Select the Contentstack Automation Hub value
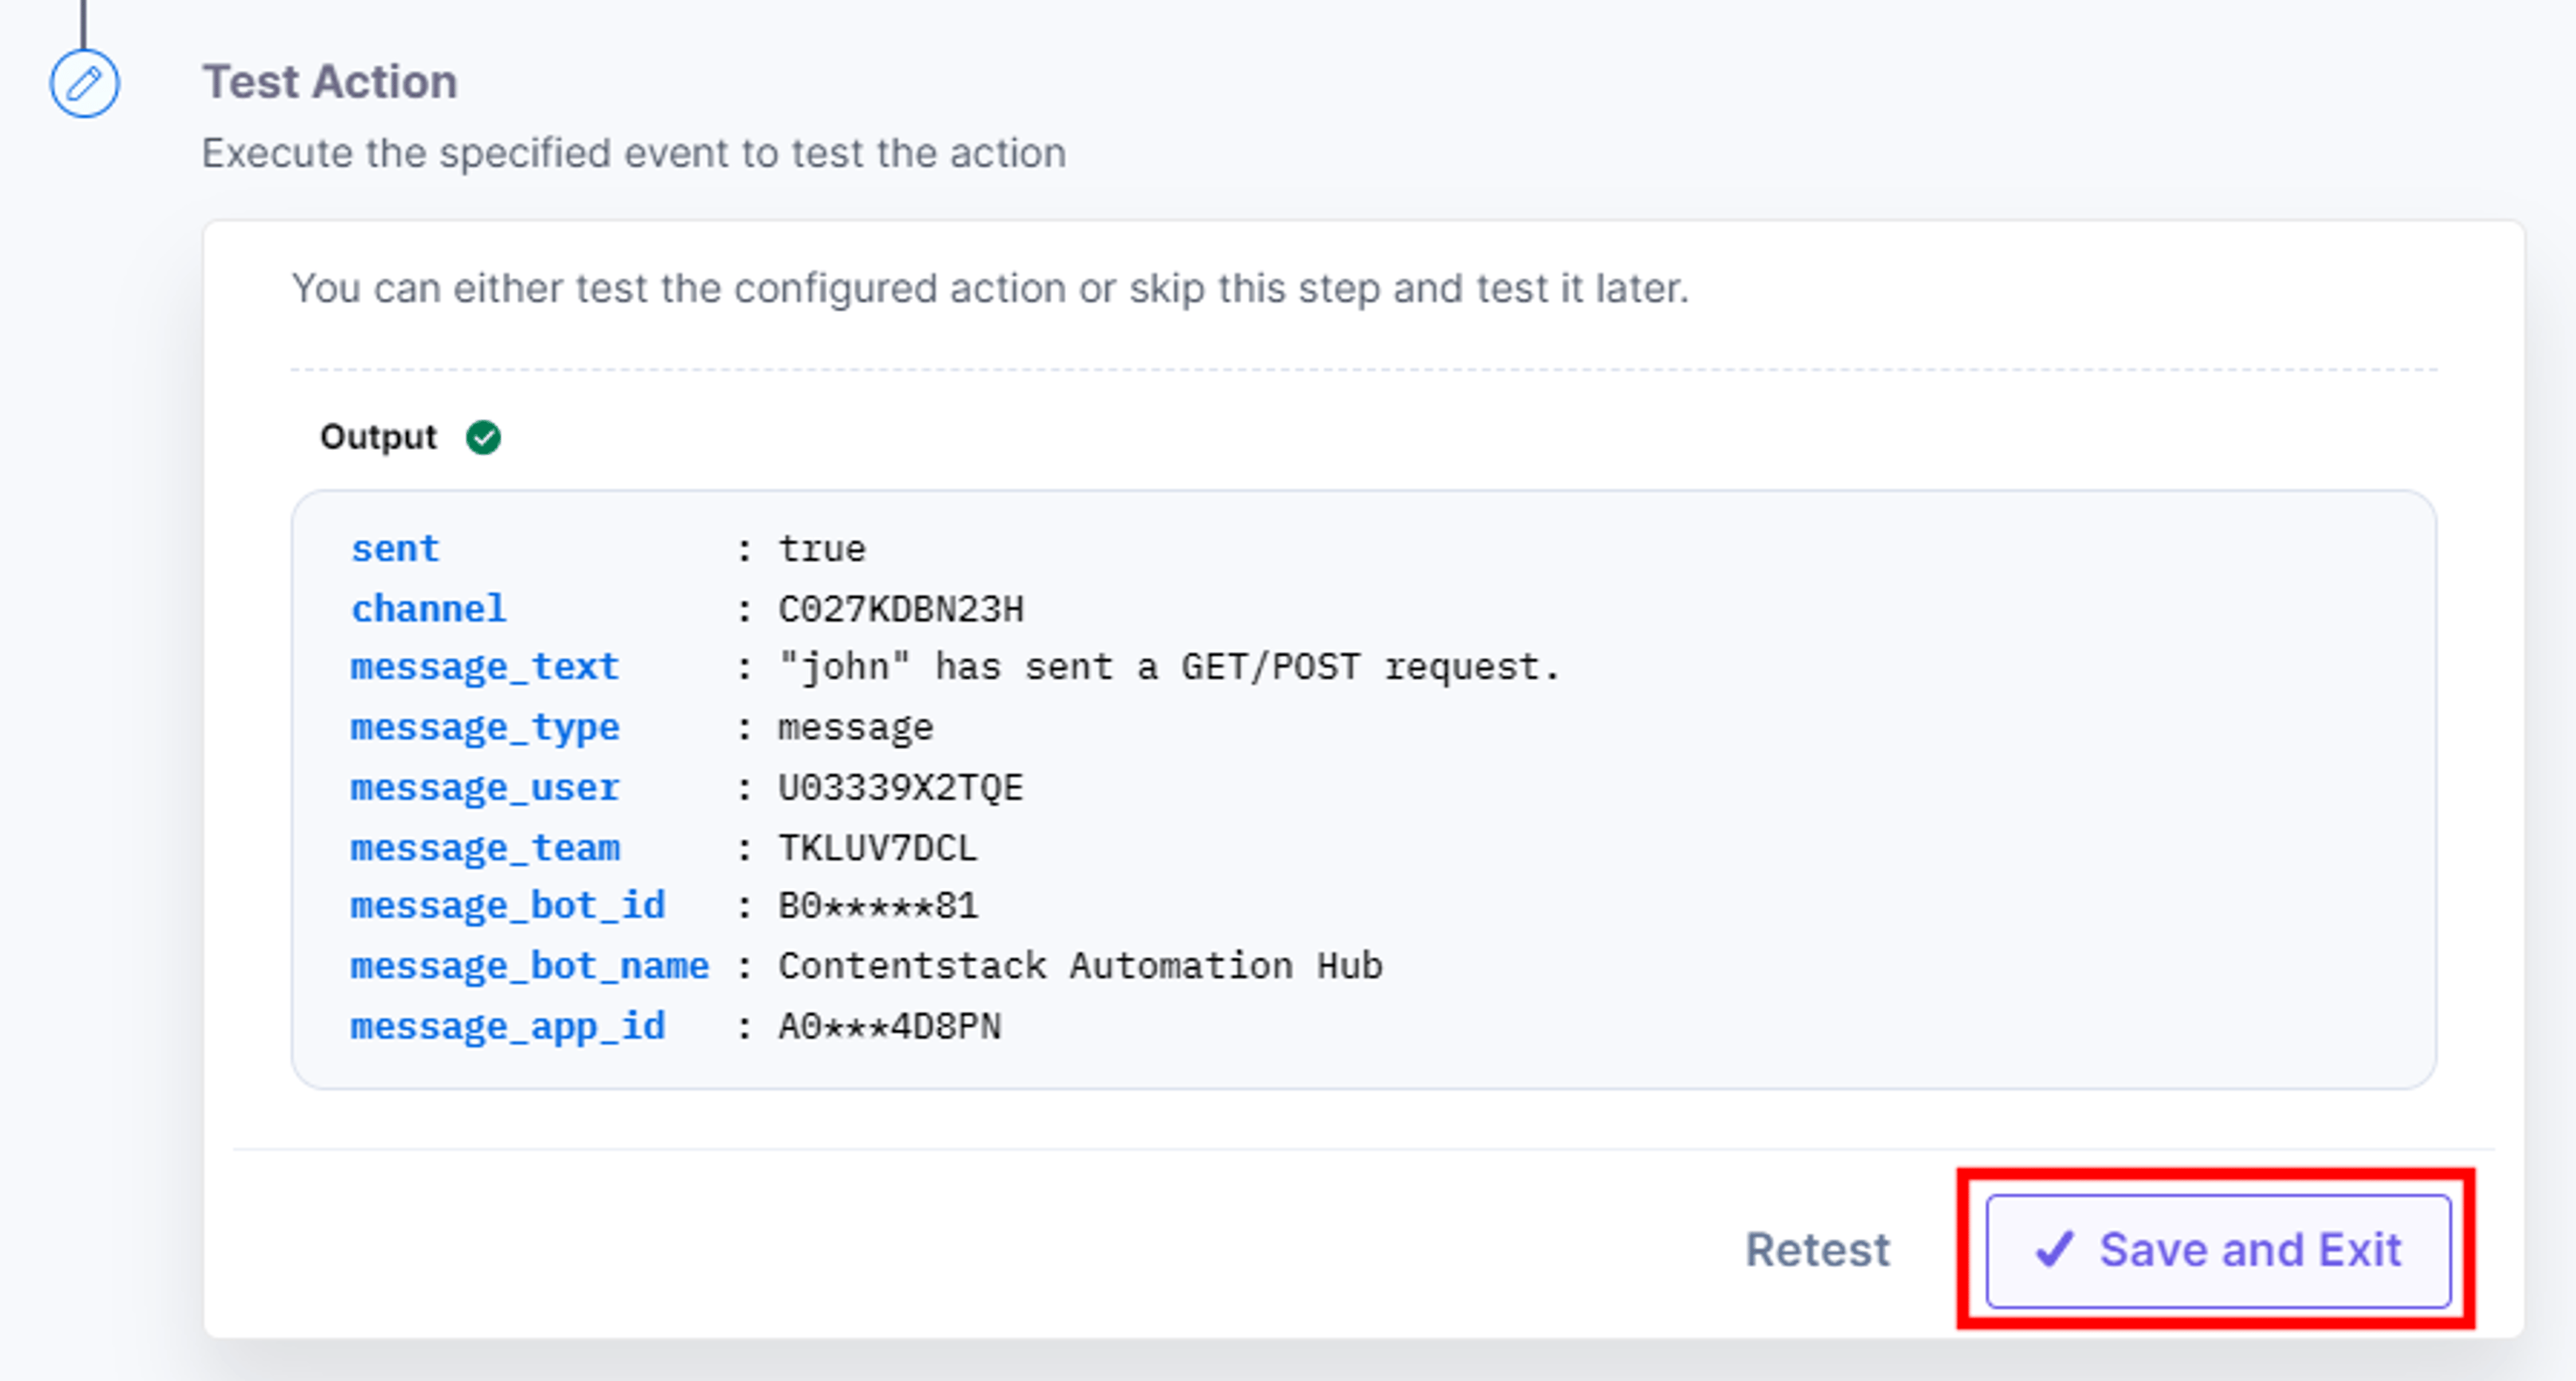This screenshot has height=1381, width=2576. [1080, 966]
